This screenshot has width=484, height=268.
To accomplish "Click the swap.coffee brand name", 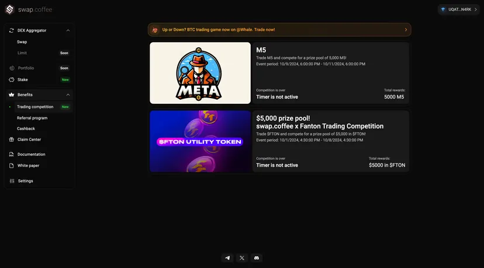I will pyautogui.click(x=35, y=9).
